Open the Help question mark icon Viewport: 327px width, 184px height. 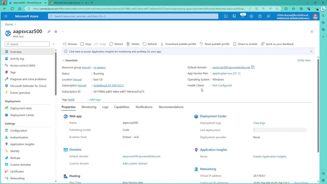[260, 16]
